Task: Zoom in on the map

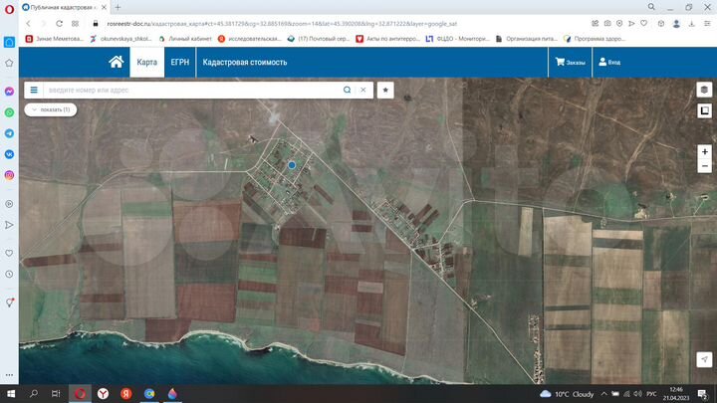Action: 704,152
